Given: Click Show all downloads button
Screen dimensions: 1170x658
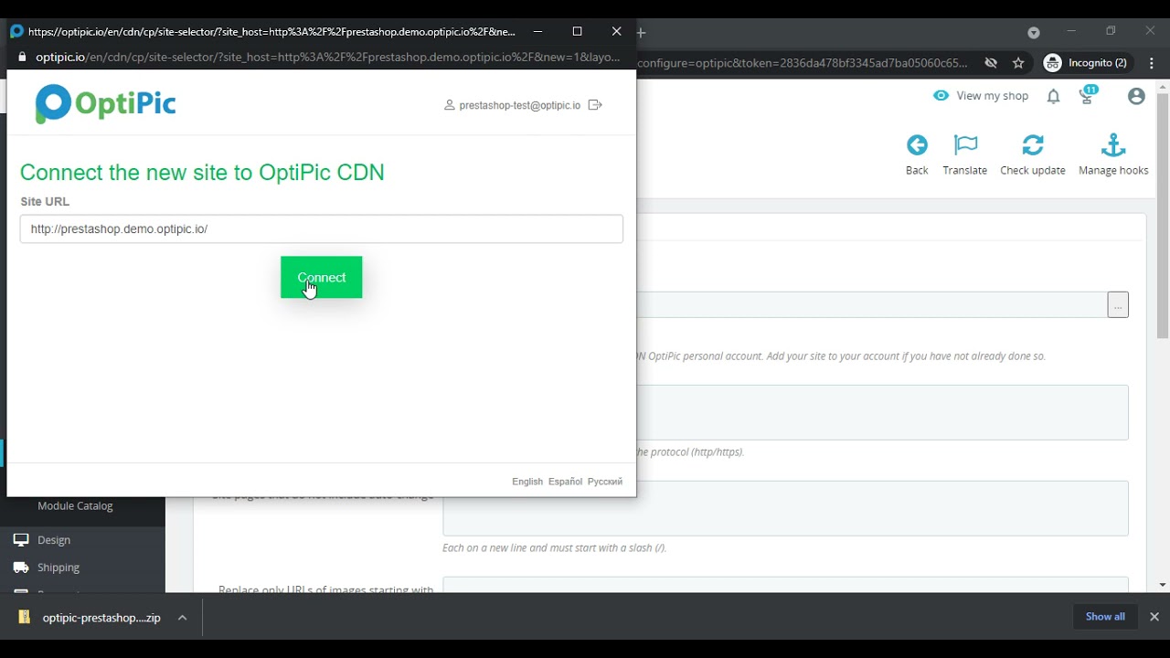Looking at the screenshot, I should [1105, 617].
